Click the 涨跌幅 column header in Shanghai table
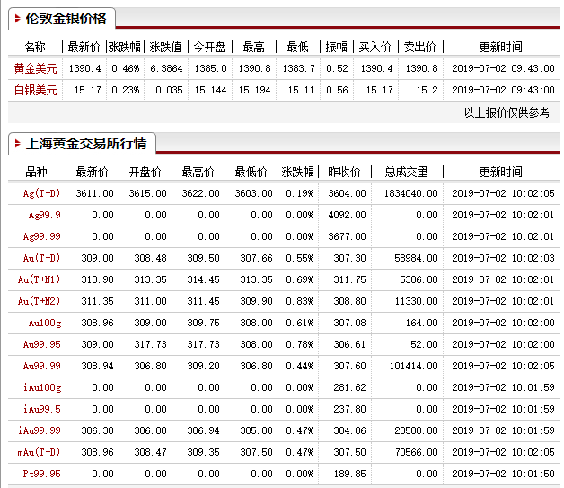Image resolution: width=564 pixels, height=488 pixels. click(x=297, y=172)
